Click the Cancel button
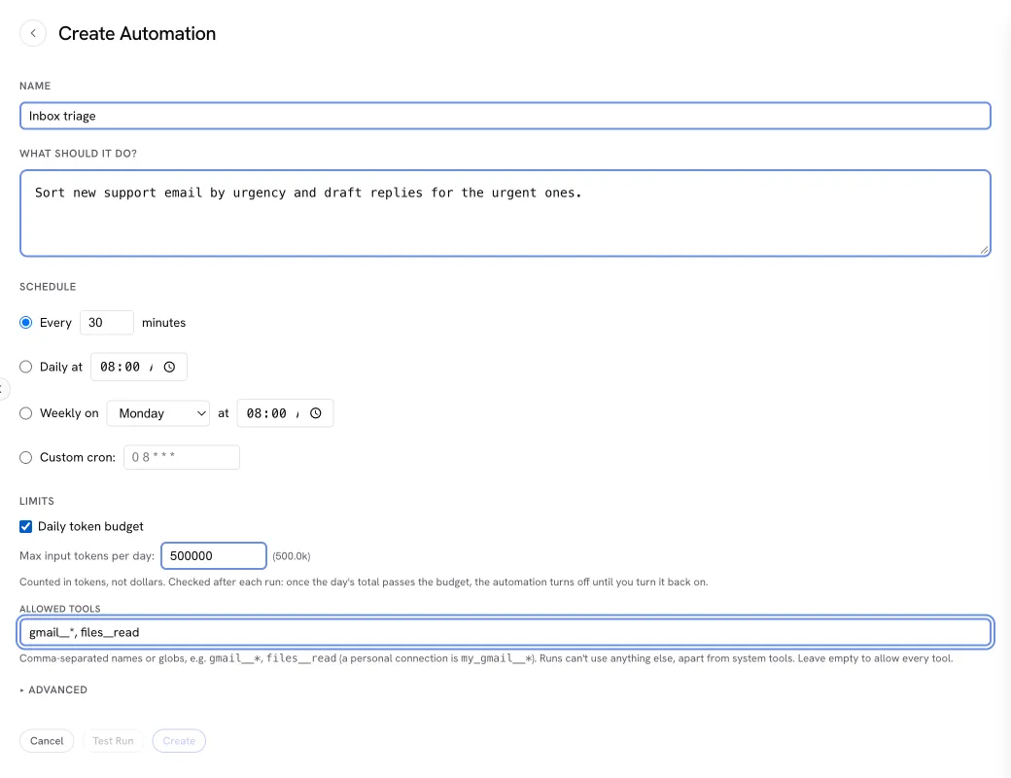Image resolution: width=1011 pixels, height=778 pixels. (47, 741)
